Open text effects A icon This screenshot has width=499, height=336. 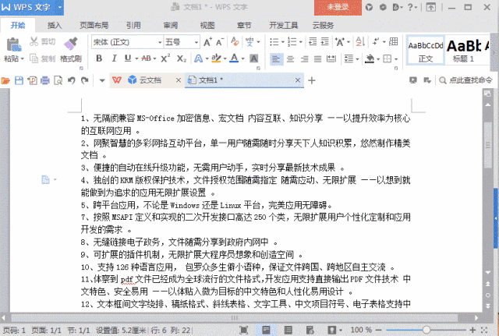[199, 58]
